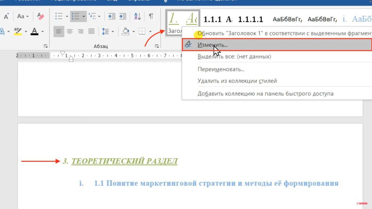
Task: Apply the yellow text highlight color
Action: click(x=18, y=32)
